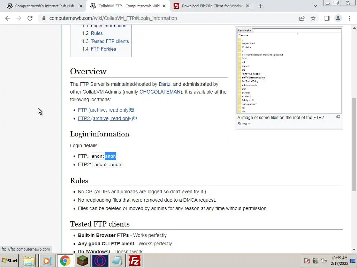Close the CollabVM FTP tab
The width and height of the screenshot is (357, 268).
pyautogui.click(x=164, y=6)
